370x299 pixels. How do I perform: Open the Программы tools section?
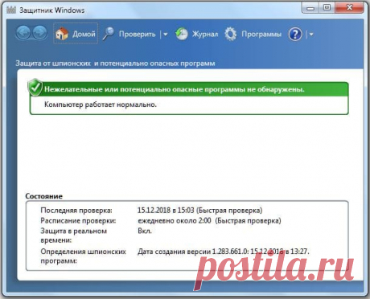[x=261, y=35]
